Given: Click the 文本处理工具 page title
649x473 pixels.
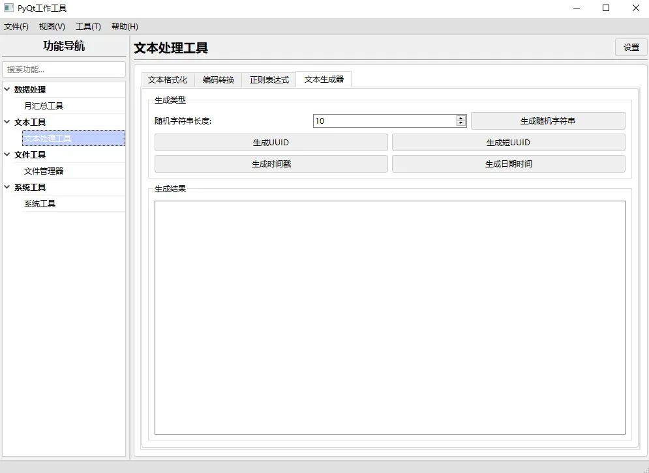Looking at the screenshot, I should (x=170, y=48).
